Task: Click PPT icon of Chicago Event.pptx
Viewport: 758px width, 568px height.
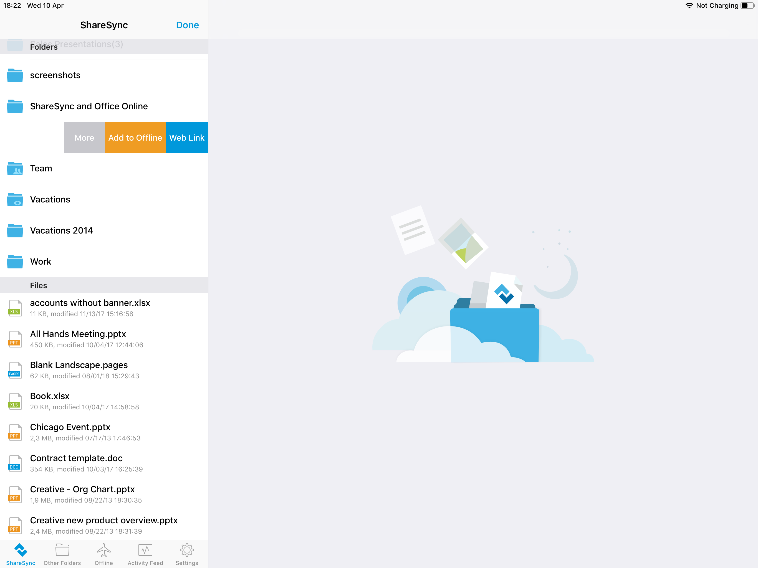Action: tap(15, 432)
